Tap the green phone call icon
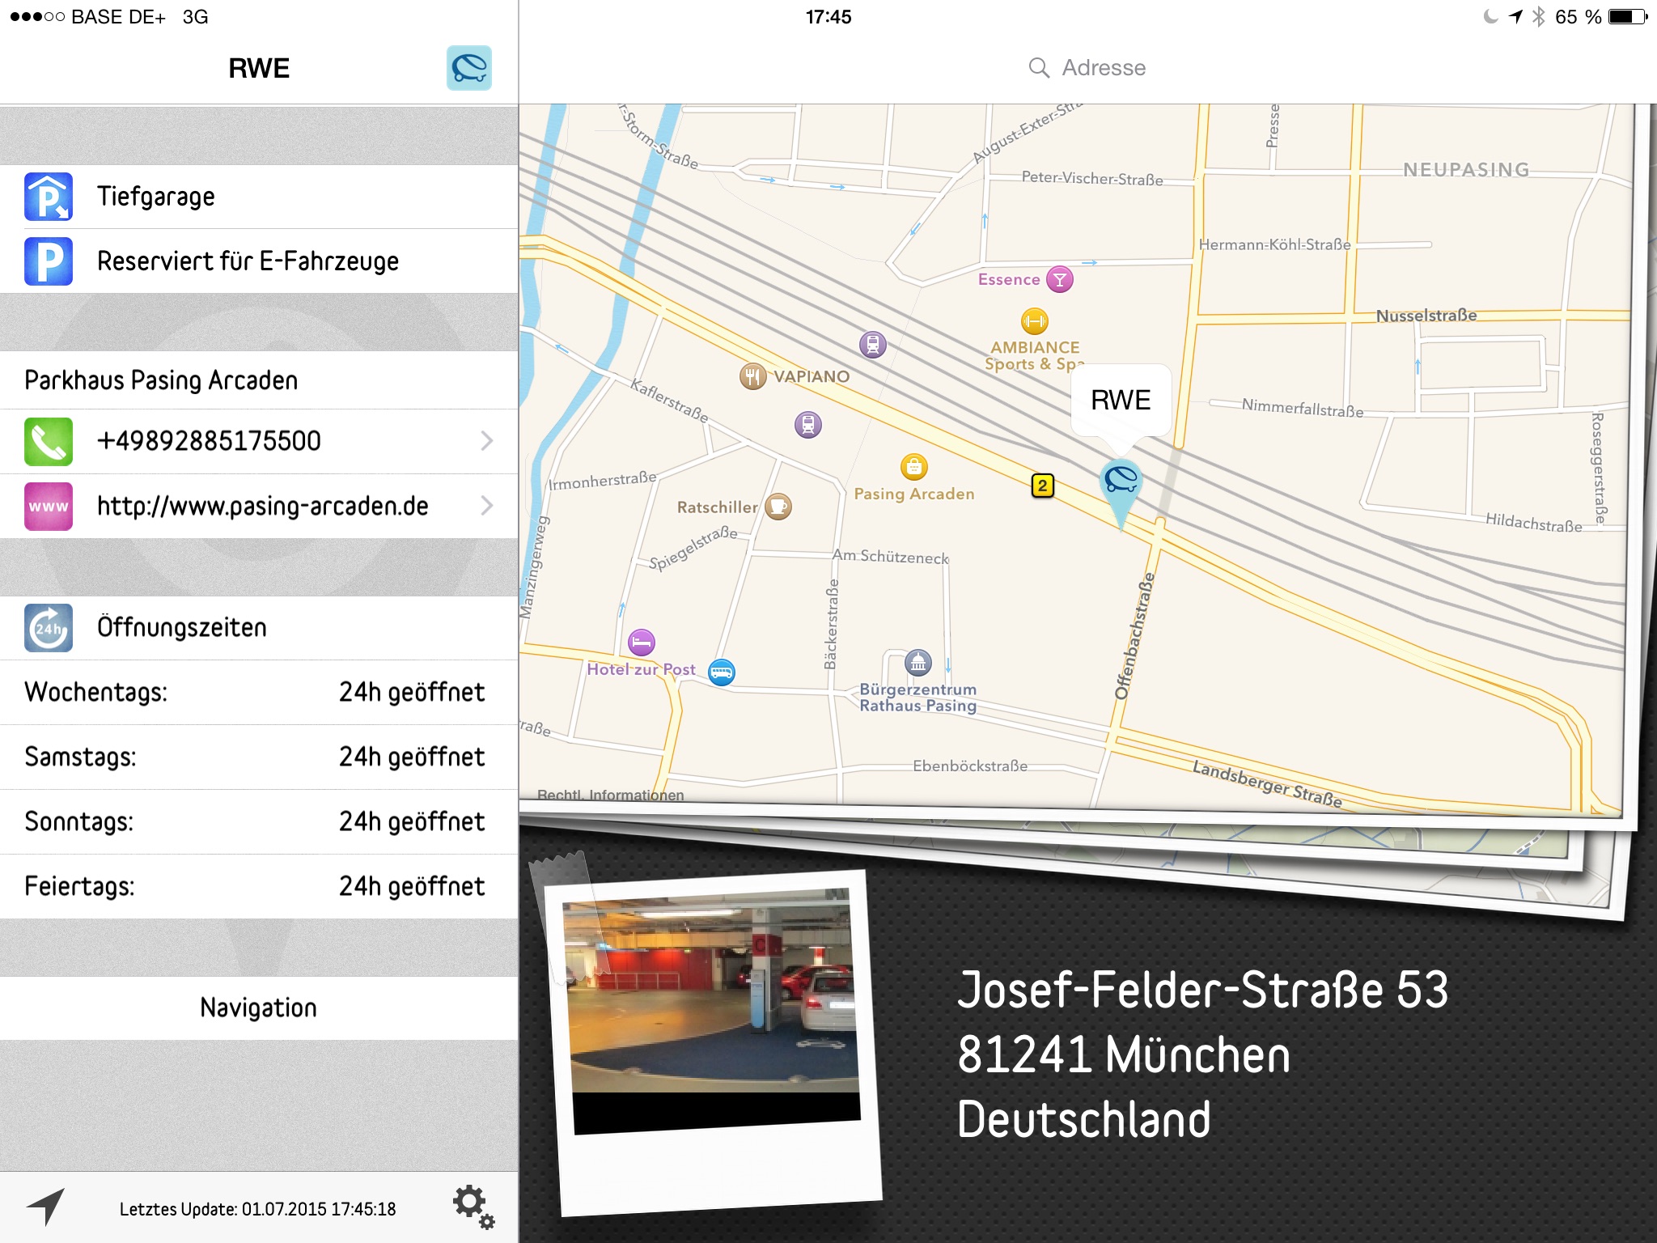This screenshot has height=1243, width=1657. (x=49, y=441)
